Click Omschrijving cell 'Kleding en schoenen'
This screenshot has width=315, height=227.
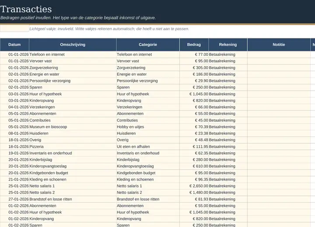73,179
